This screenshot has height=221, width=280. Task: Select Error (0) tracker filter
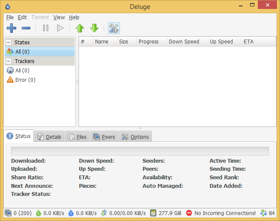tap(40, 80)
